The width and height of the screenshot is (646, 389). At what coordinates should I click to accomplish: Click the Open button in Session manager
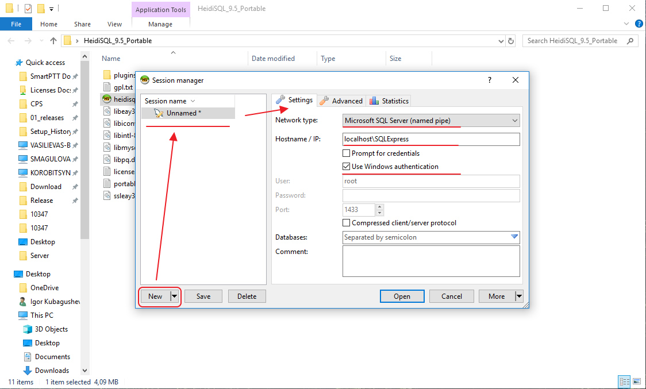(402, 296)
